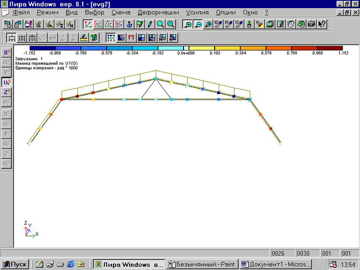360x270 pixels.
Task: Click the flags display icon
Action: [139, 24]
